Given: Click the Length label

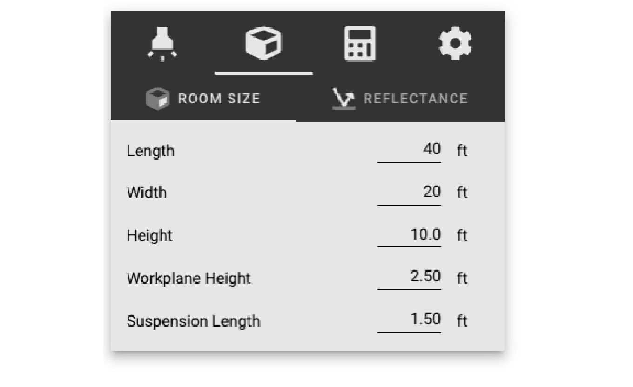Looking at the screenshot, I should 150,152.
